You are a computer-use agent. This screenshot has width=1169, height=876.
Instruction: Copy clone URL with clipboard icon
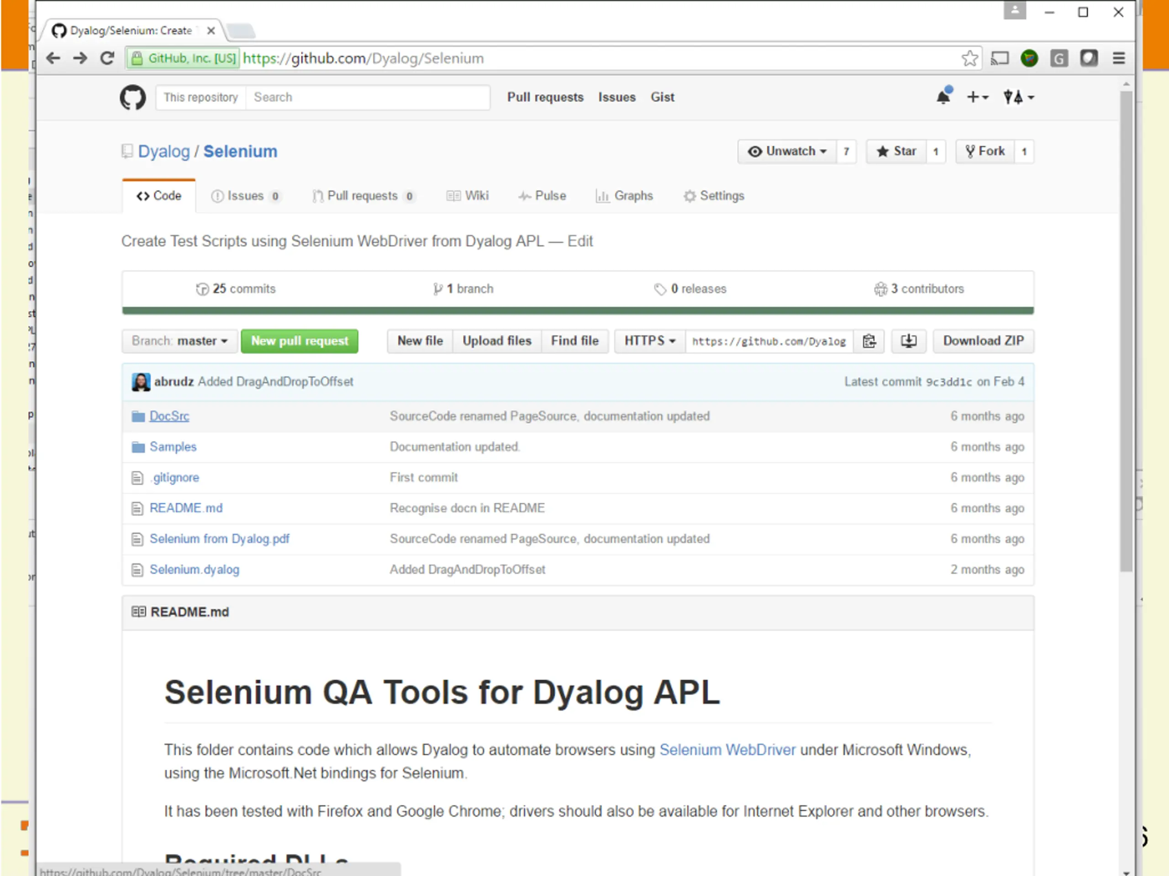[x=869, y=341]
